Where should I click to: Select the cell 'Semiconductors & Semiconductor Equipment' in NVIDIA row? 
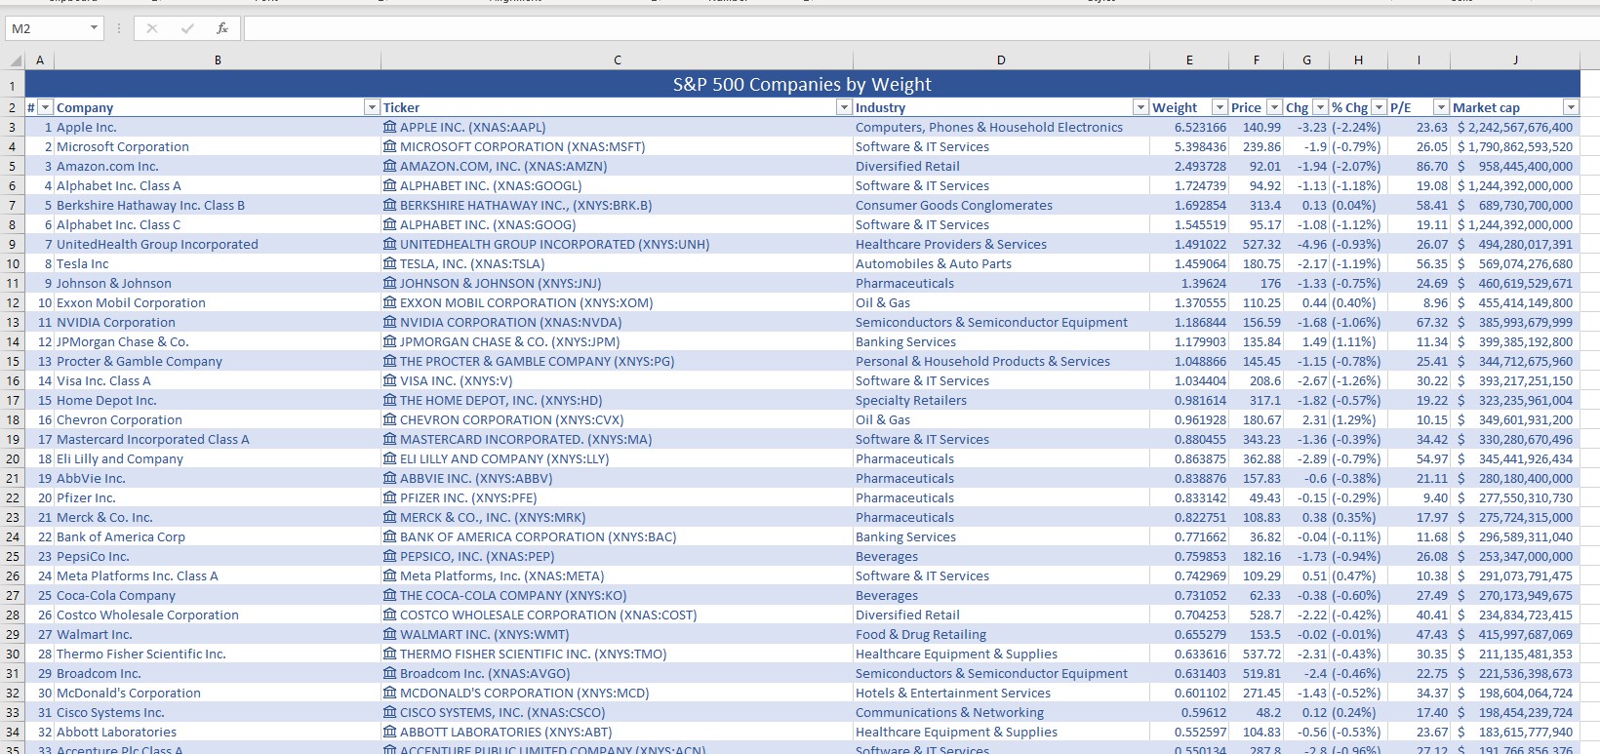pyautogui.click(x=1001, y=322)
